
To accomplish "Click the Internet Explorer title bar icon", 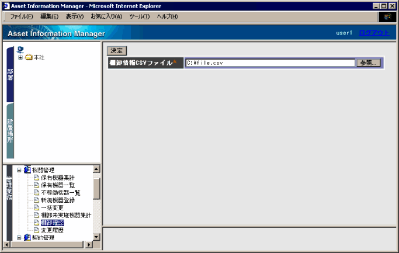I will point(6,6).
